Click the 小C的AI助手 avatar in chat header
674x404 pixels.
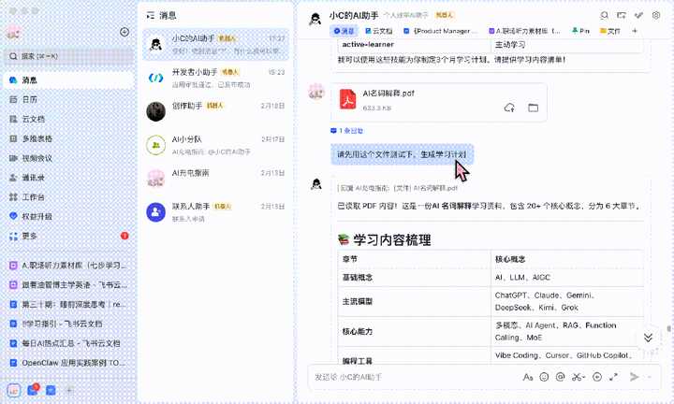(315, 20)
